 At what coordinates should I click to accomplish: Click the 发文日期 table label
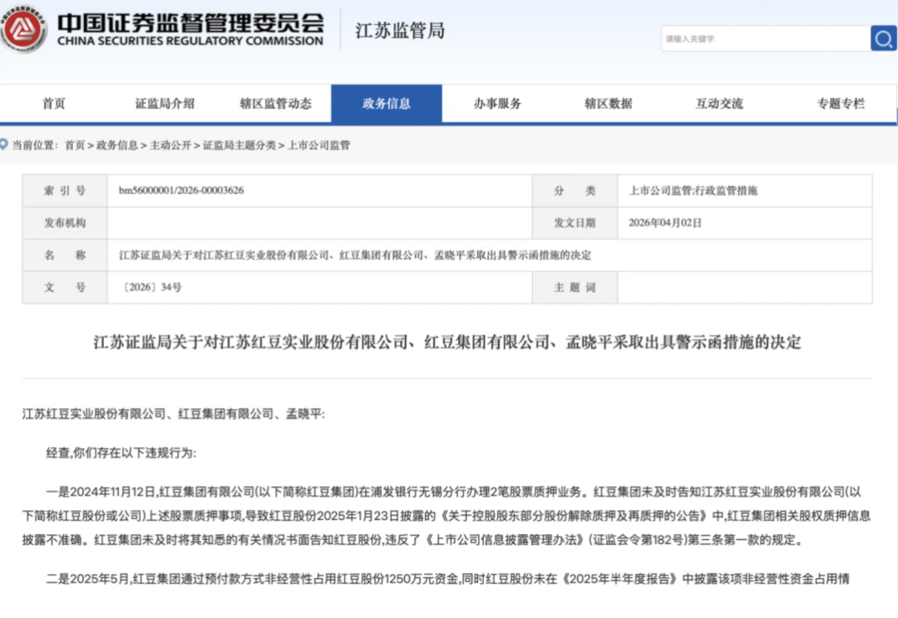pyautogui.click(x=575, y=223)
